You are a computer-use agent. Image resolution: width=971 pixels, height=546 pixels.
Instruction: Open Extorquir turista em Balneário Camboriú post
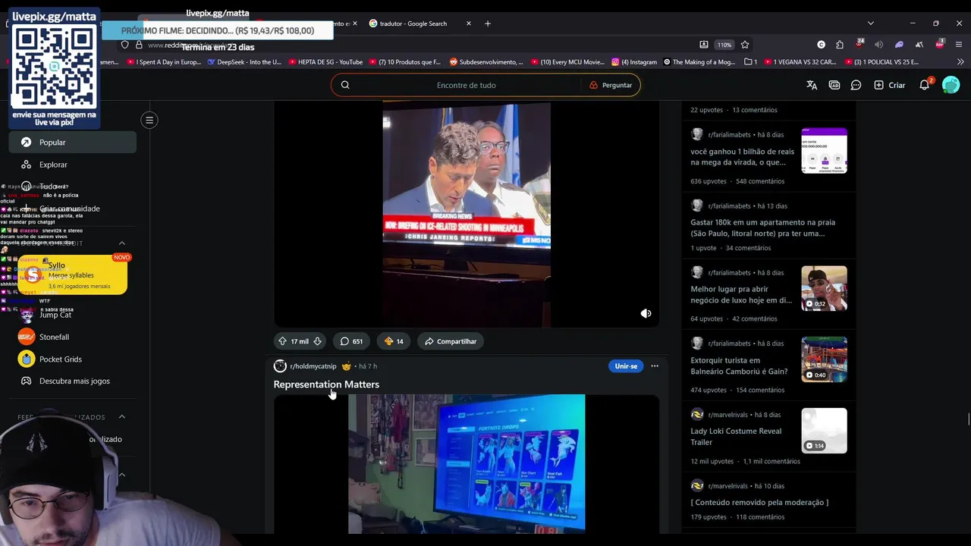(739, 366)
